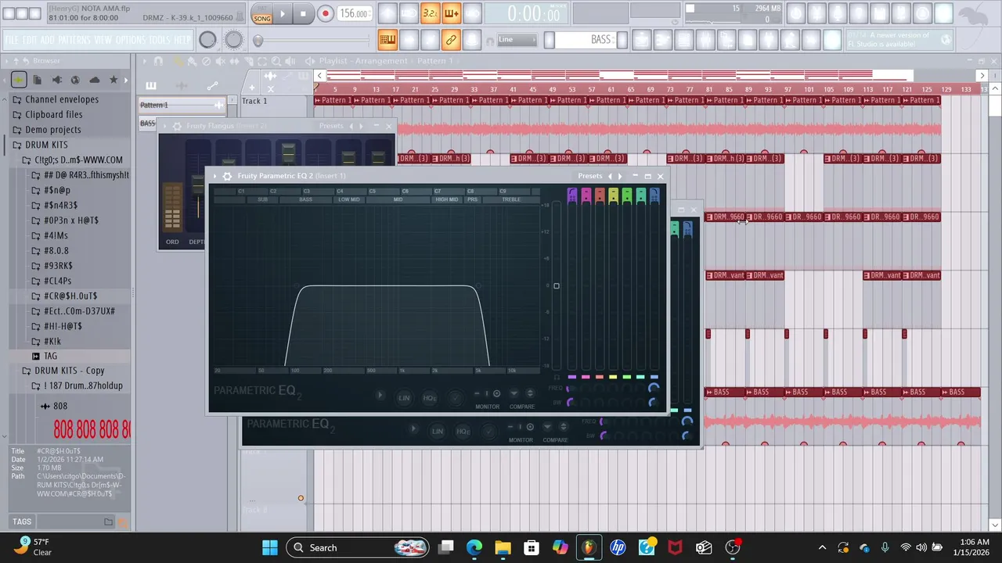
Task: Click the Windows Start button
Action: 270,547
